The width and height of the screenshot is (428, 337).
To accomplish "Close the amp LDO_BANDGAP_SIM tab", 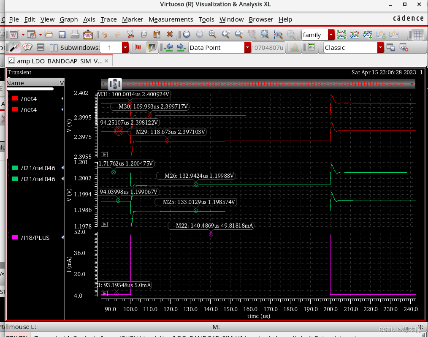I will [x=106, y=61].
